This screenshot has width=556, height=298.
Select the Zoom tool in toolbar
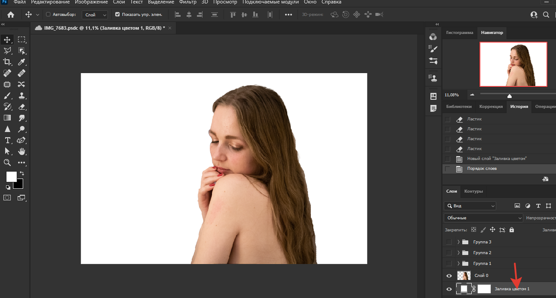pyautogui.click(x=7, y=162)
